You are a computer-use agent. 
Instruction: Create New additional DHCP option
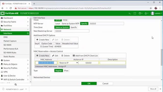coord(43,40)
